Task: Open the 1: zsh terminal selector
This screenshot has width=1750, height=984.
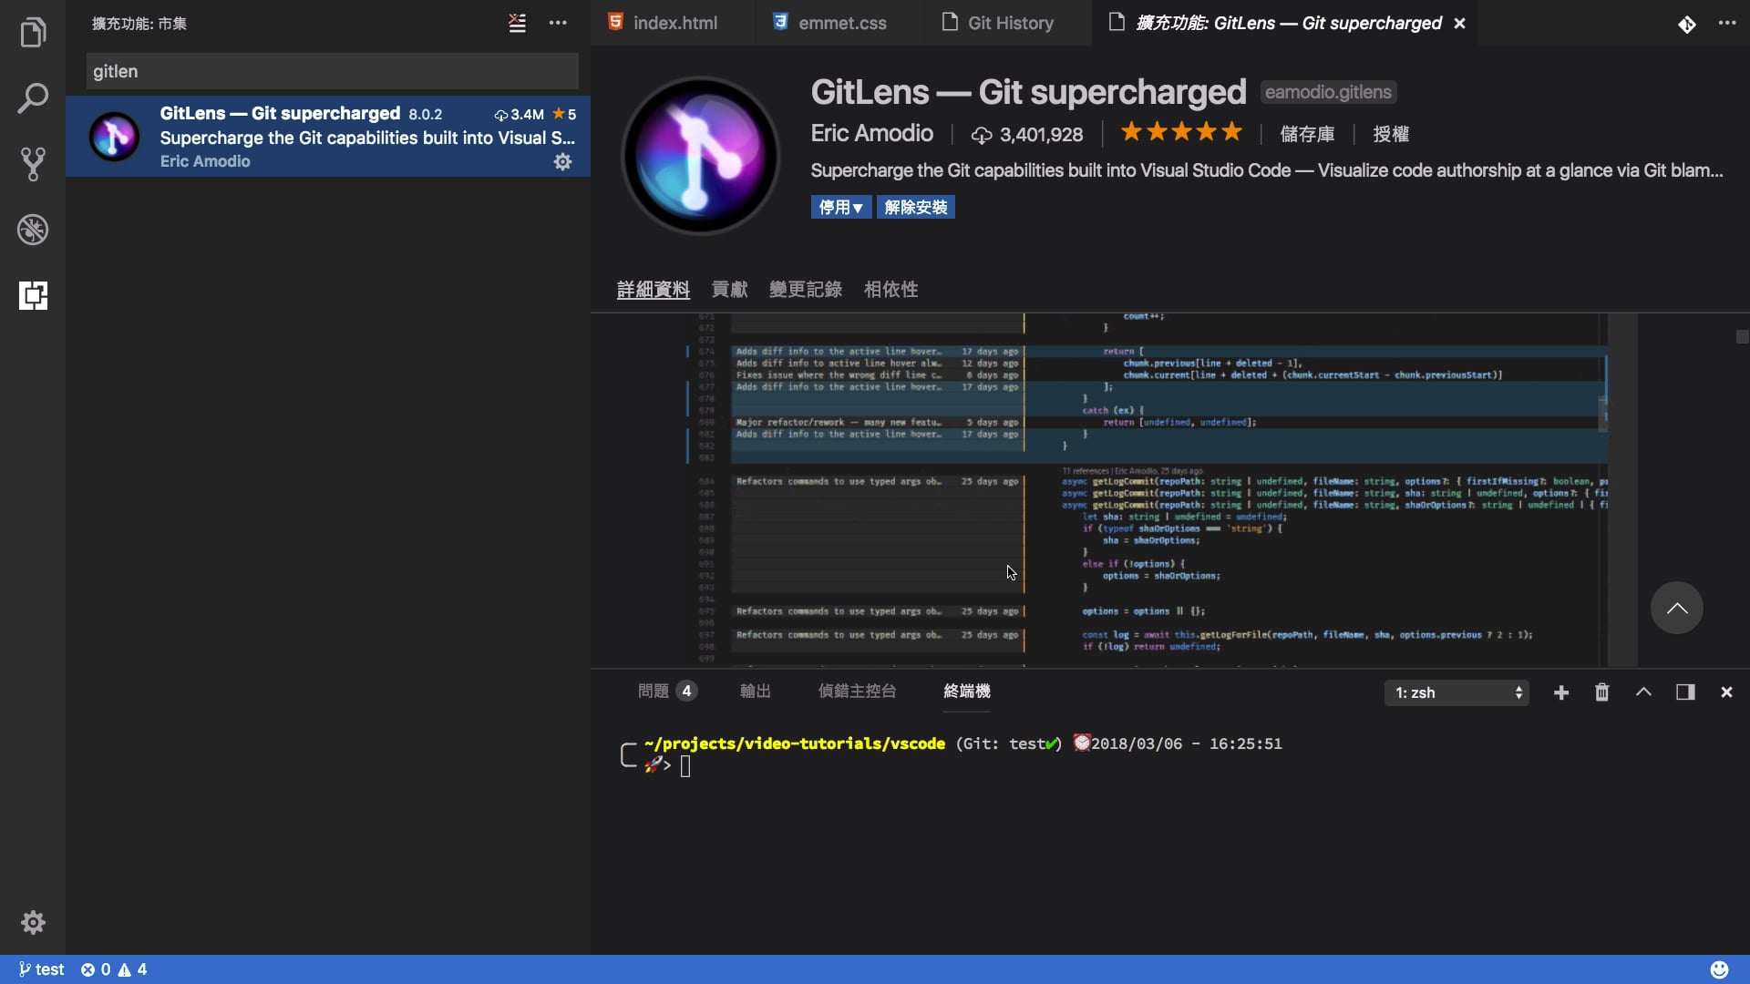Action: pyautogui.click(x=1457, y=692)
